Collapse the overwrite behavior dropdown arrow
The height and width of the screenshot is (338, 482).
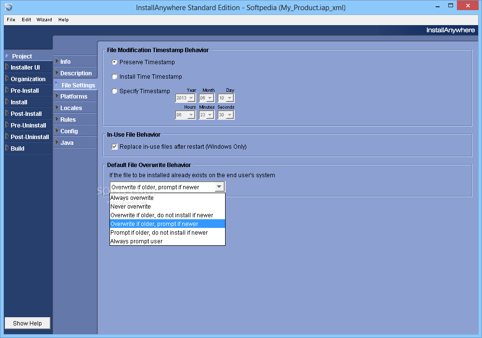point(219,187)
